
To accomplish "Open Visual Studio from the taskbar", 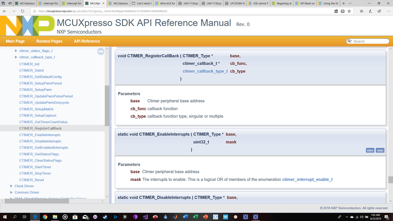I will point(145,217).
